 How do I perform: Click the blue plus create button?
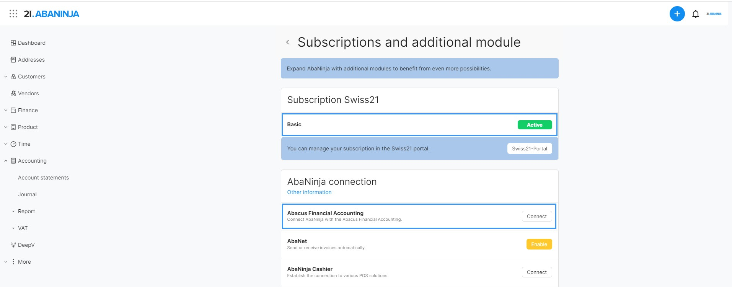click(677, 14)
